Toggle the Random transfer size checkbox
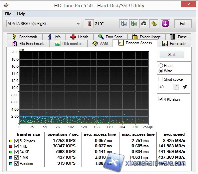The height and width of the screenshot is (174, 198). [17, 164]
